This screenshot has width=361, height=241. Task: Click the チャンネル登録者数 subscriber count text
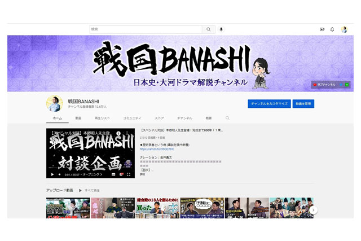coord(87,107)
